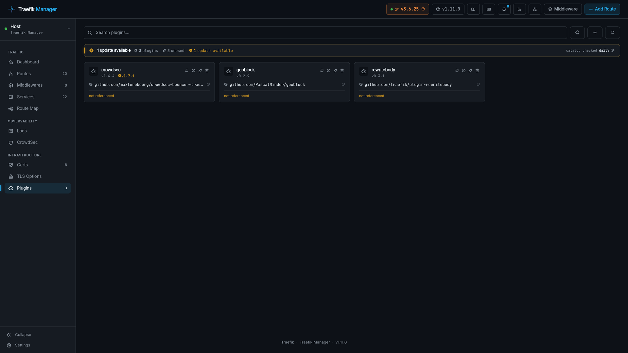Viewport: 628px width, 353px height.
Task: Delete the rewritebody plugin
Action: pos(477,71)
